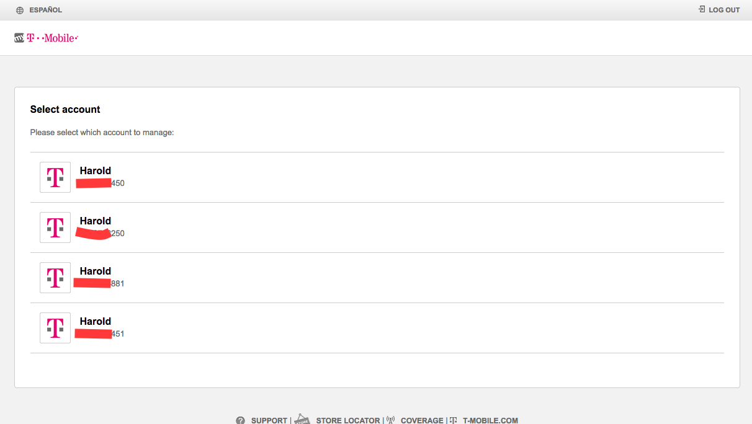Click the support question mark icon
The height and width of the screenshot is (424, 752).
(241, 420)
